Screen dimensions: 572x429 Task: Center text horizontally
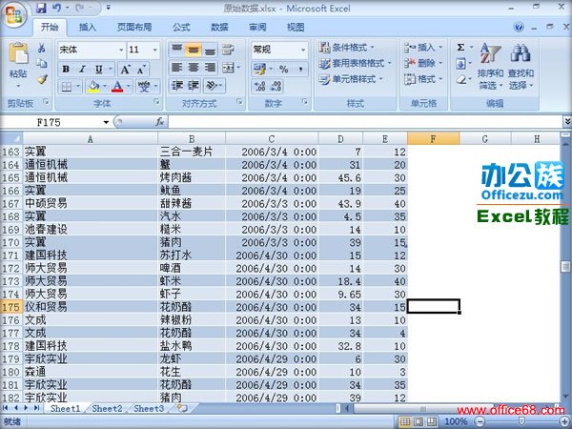pyautogui.click(x=193, y=68)
